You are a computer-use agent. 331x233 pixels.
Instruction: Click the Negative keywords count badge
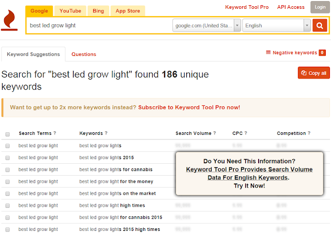click(x=322, y=53)
